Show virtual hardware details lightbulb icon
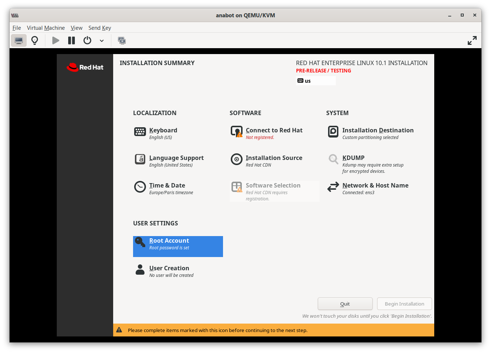Image resolution: width=491 pixels, height=353 pixels. 35,40
